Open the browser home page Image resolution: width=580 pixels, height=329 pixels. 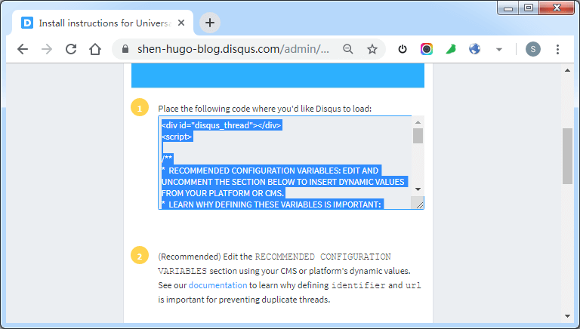tap(95, 49)
